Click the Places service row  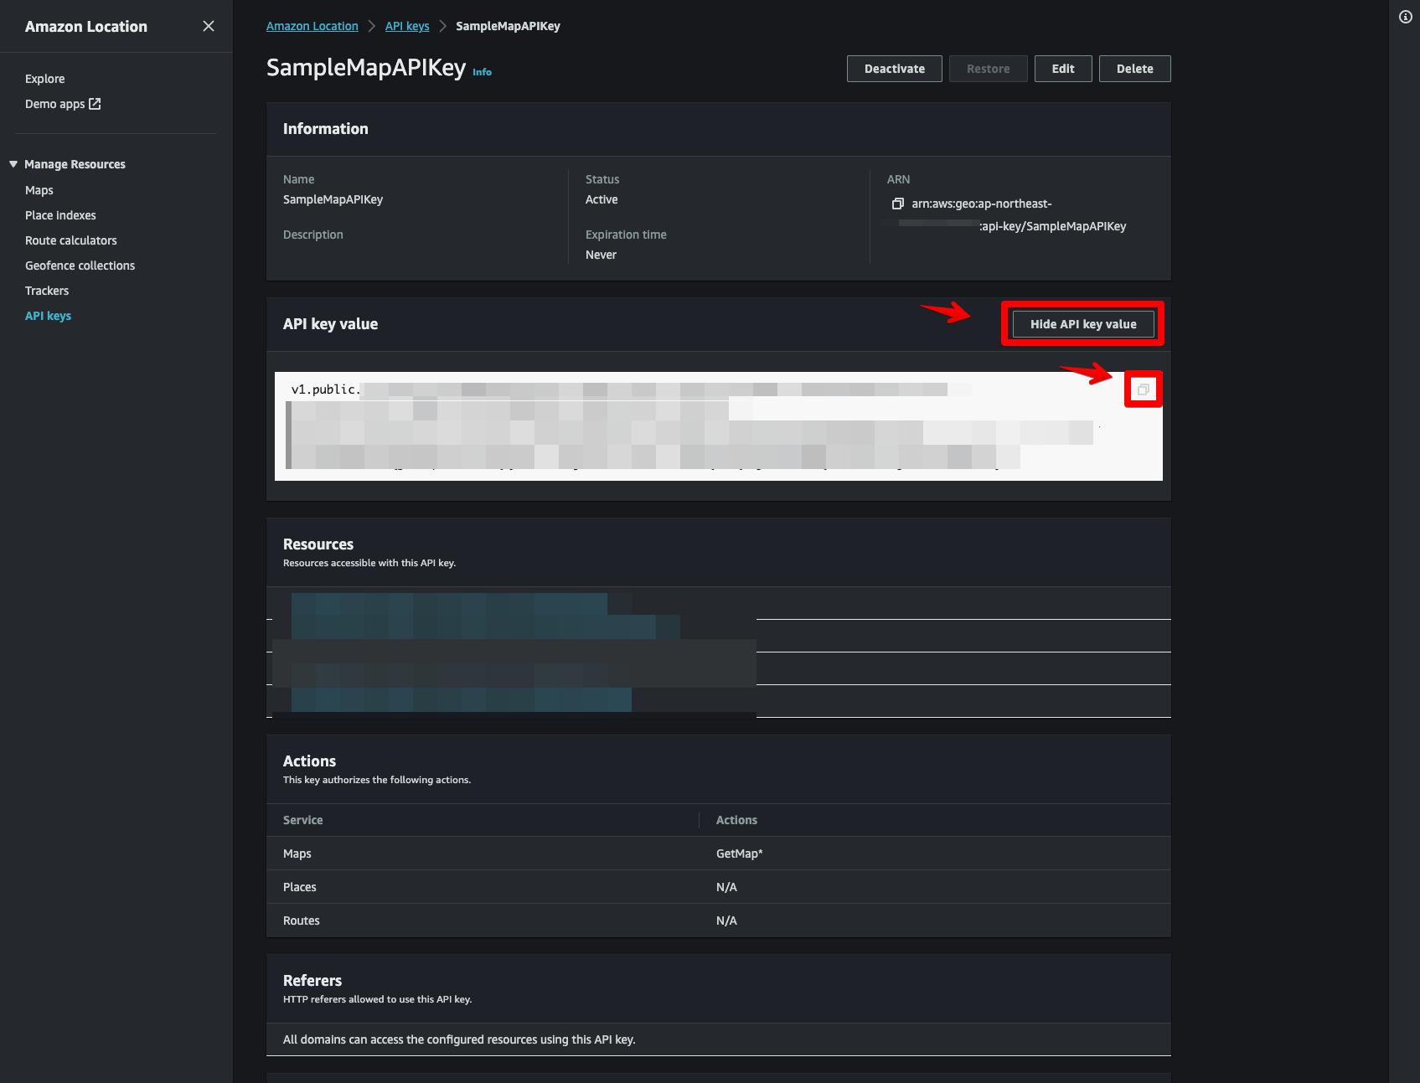[718, 887]
